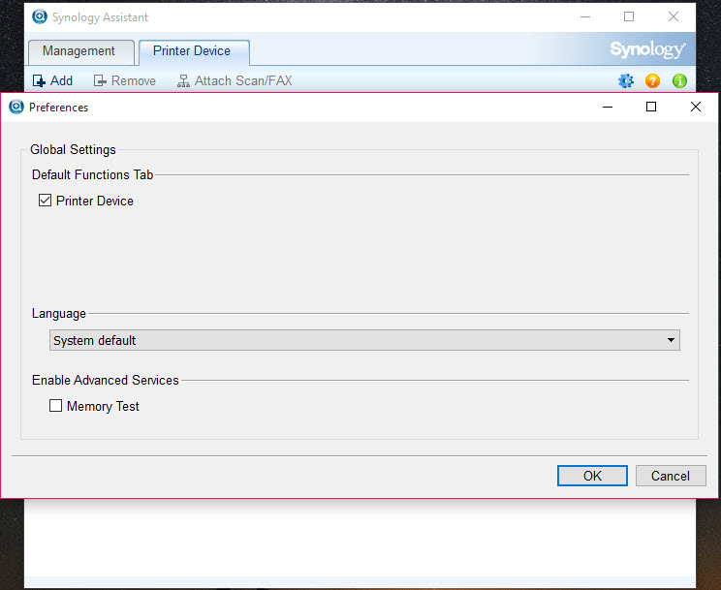Select the Printer Device tab
The width and height of the screenshot is (721, 590).
coord(194,52)
